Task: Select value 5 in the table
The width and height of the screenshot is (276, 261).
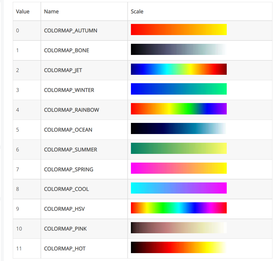Action: coord(17,130)
